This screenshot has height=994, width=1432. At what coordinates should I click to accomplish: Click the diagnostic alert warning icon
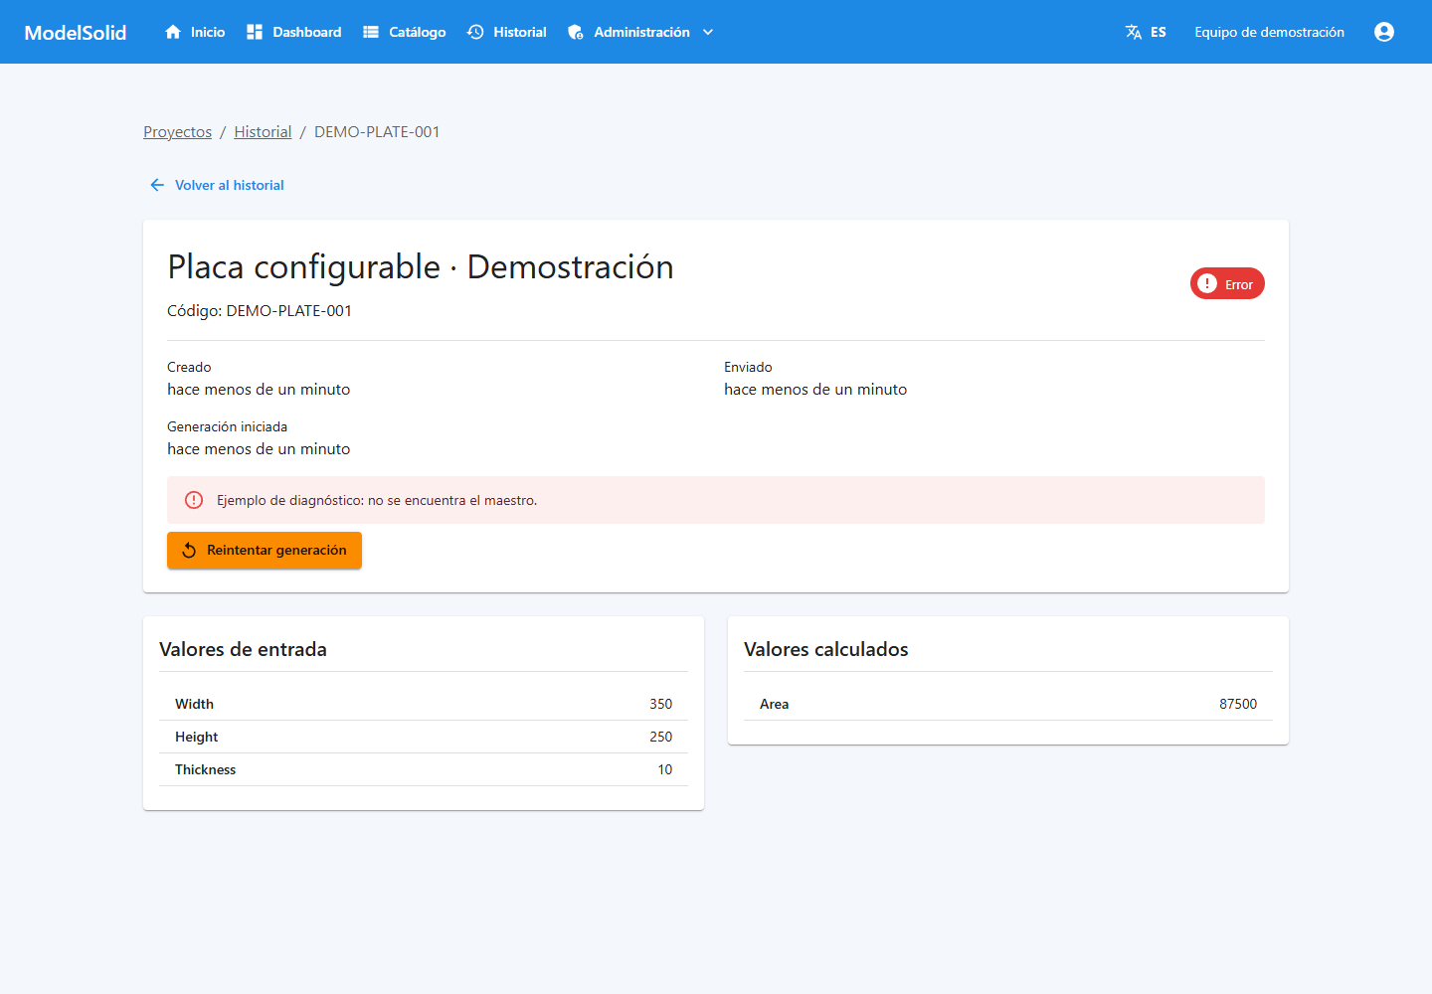[194, 500]
